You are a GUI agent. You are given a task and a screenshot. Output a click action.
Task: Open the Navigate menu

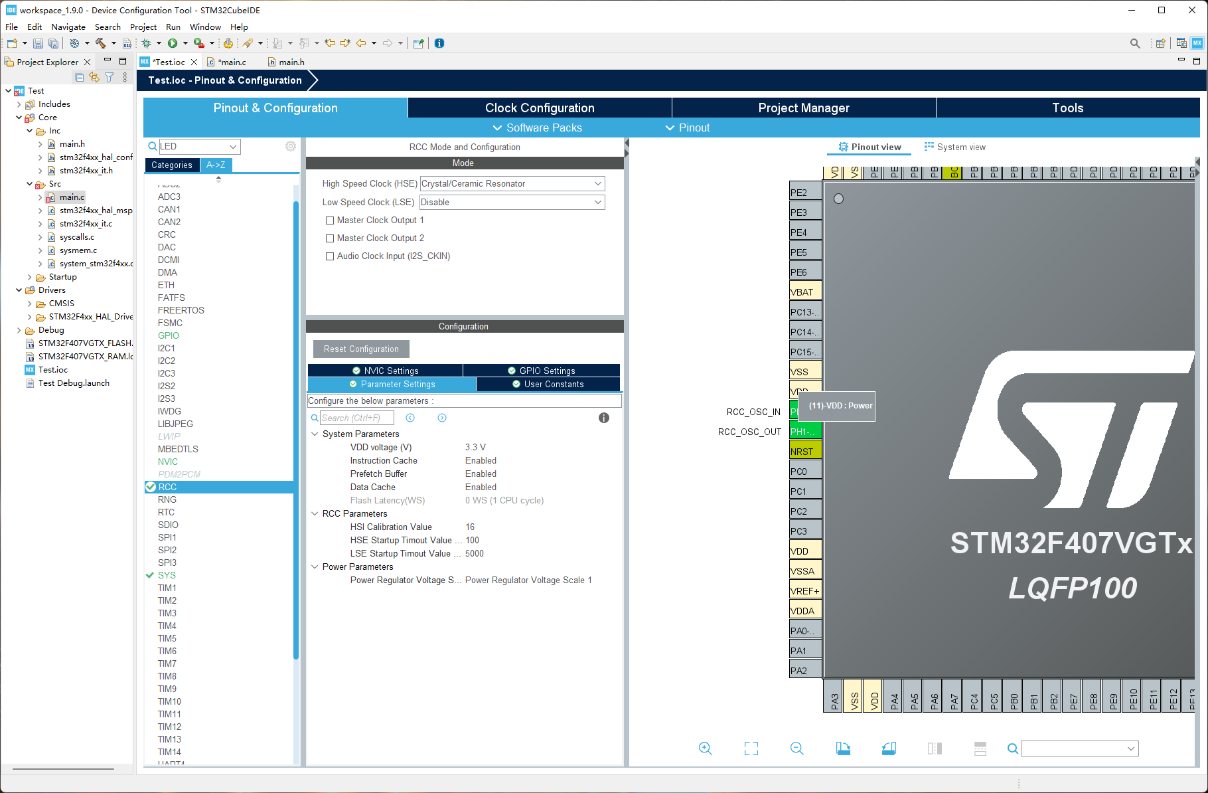tap(68, 27)
